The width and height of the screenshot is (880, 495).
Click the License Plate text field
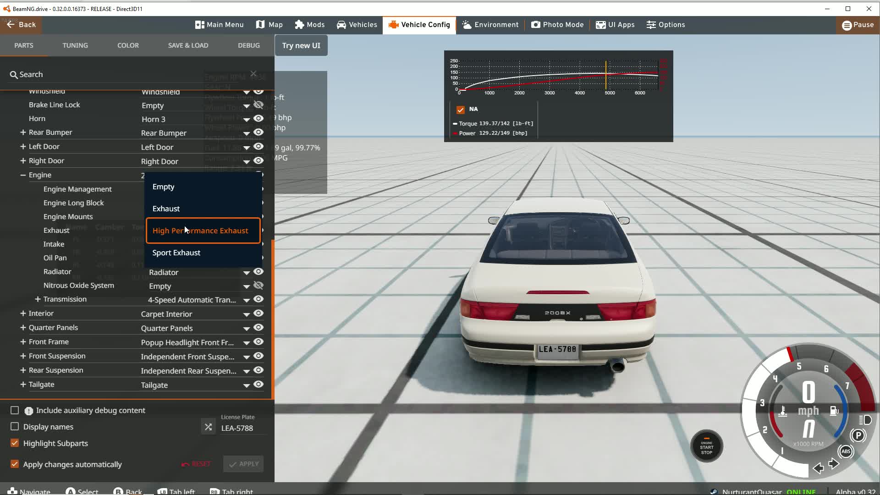(x=237, y=428)
